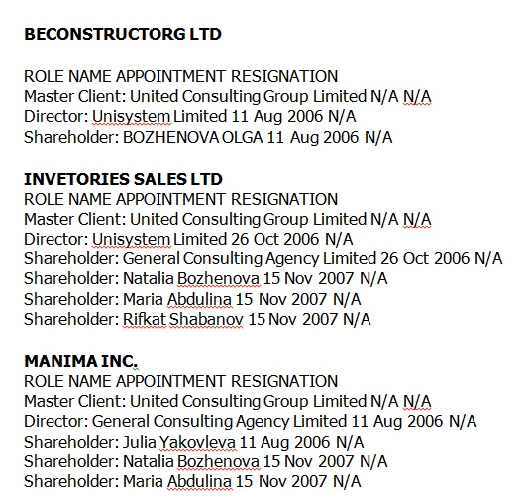Click Bozhenova in the MANIMA INC. section

[218, 461]
